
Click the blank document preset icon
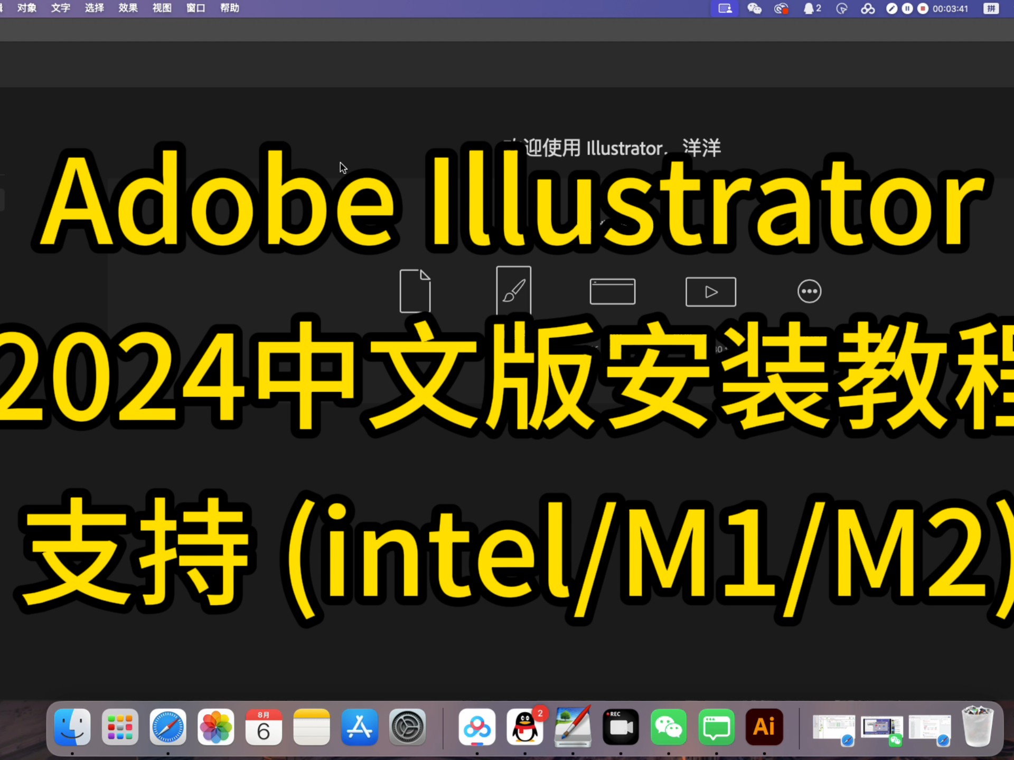click(x=415, y=291)
